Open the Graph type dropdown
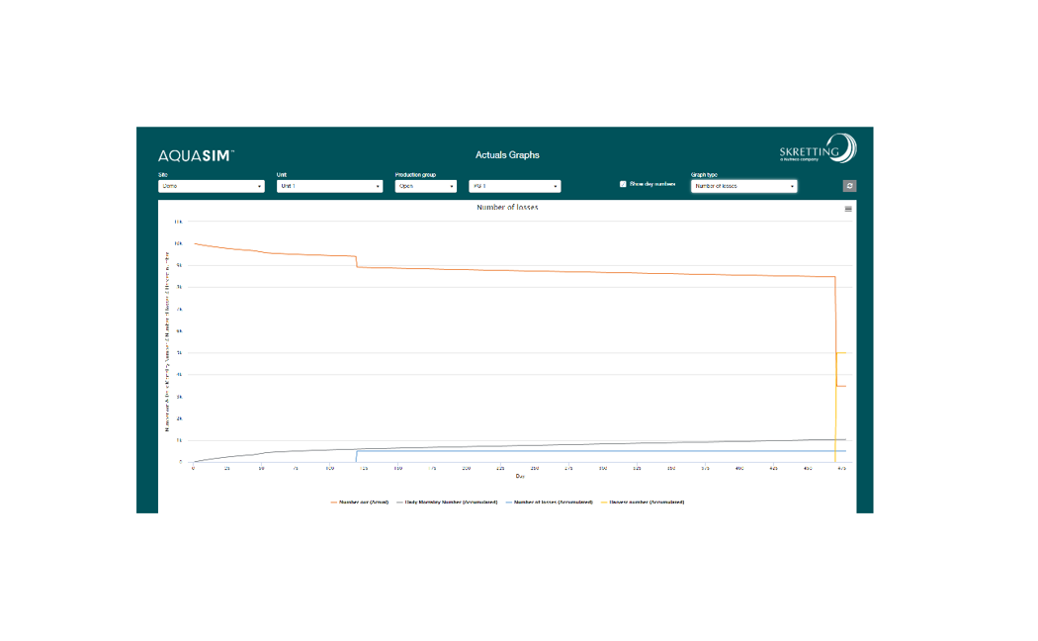This screenshot has height=641, width=1038. pos(743,186)
